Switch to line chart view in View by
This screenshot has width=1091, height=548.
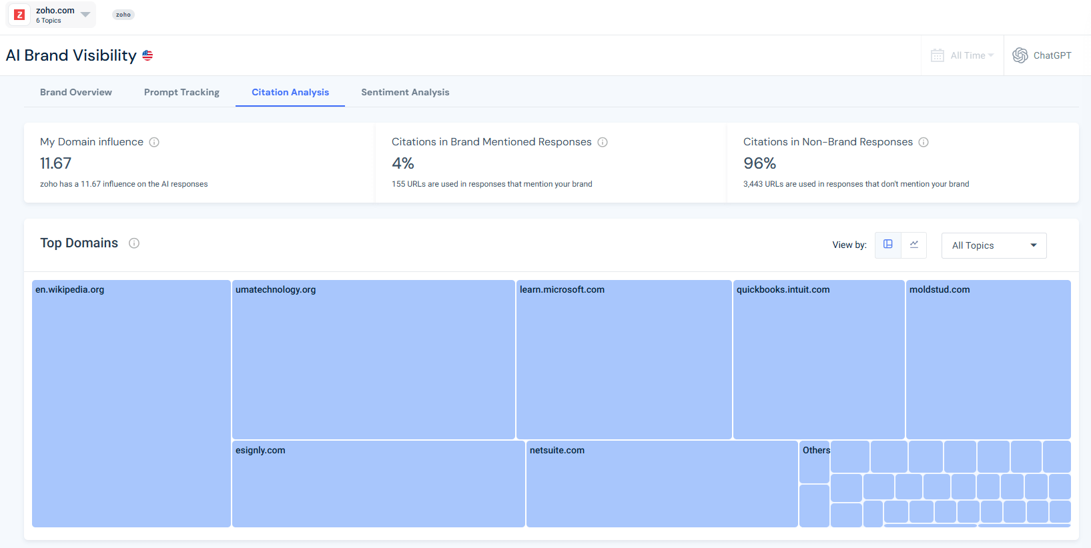914,245
